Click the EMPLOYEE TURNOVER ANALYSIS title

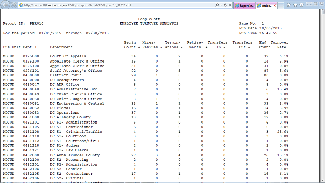click(x=149, y=24)
